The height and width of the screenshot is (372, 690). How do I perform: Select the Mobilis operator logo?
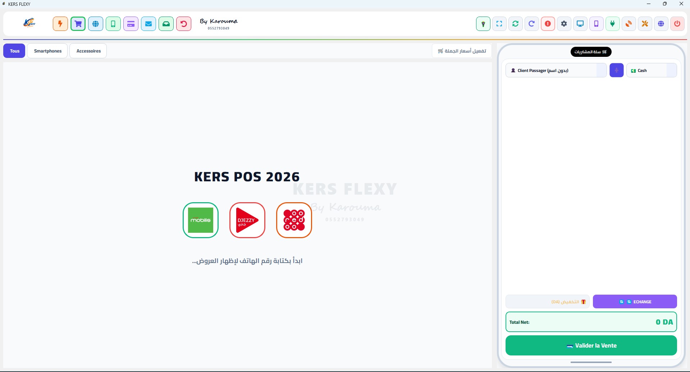pos(201,220)
